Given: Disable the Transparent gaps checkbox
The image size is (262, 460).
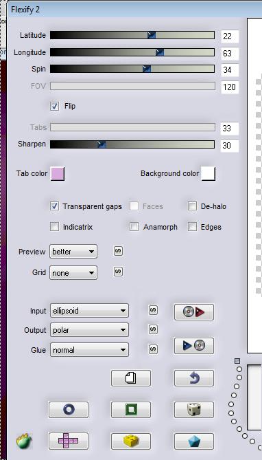Looking at the screenshot, I should click(54, 206).
